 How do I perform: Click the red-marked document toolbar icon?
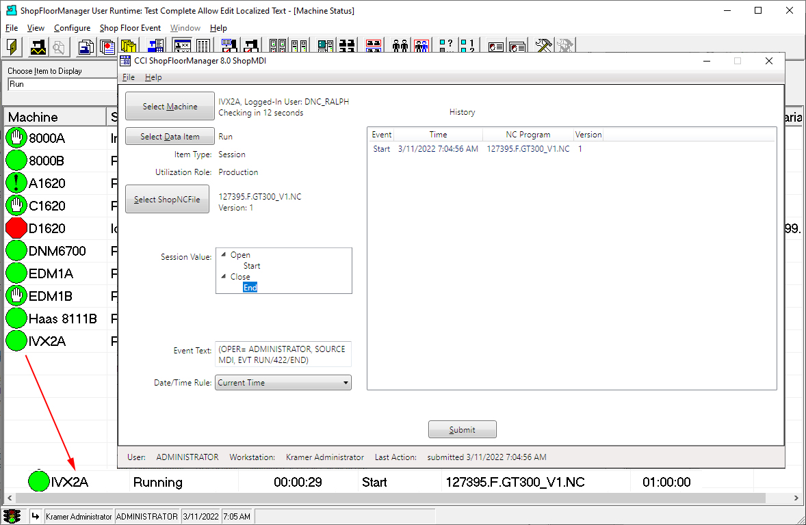(107, 46)
